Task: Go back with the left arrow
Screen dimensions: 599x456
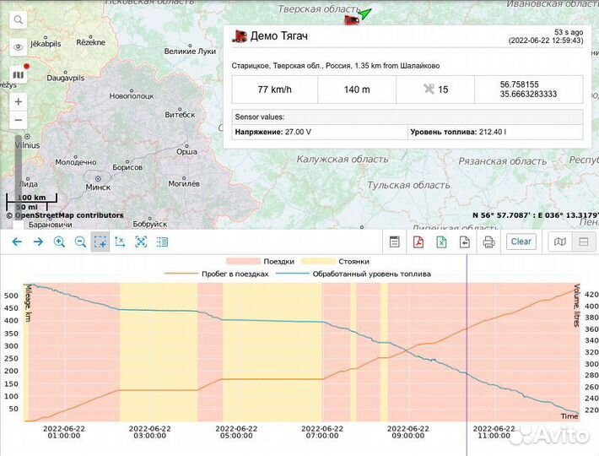Action: click(x=16, y=242)
